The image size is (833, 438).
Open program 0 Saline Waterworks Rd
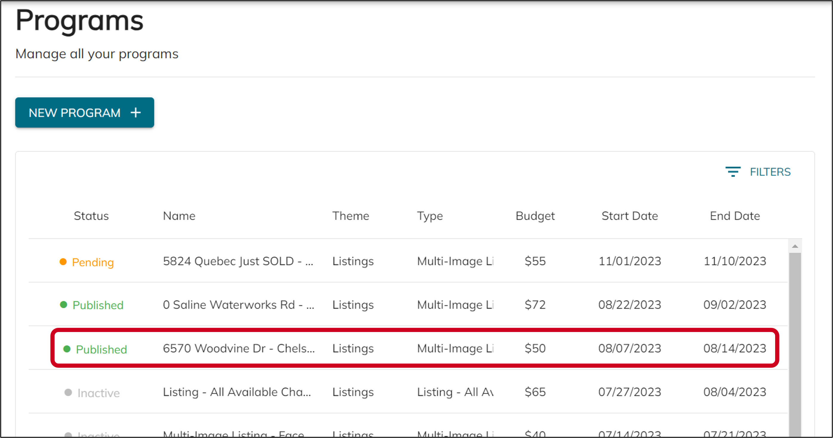[238, 304]
